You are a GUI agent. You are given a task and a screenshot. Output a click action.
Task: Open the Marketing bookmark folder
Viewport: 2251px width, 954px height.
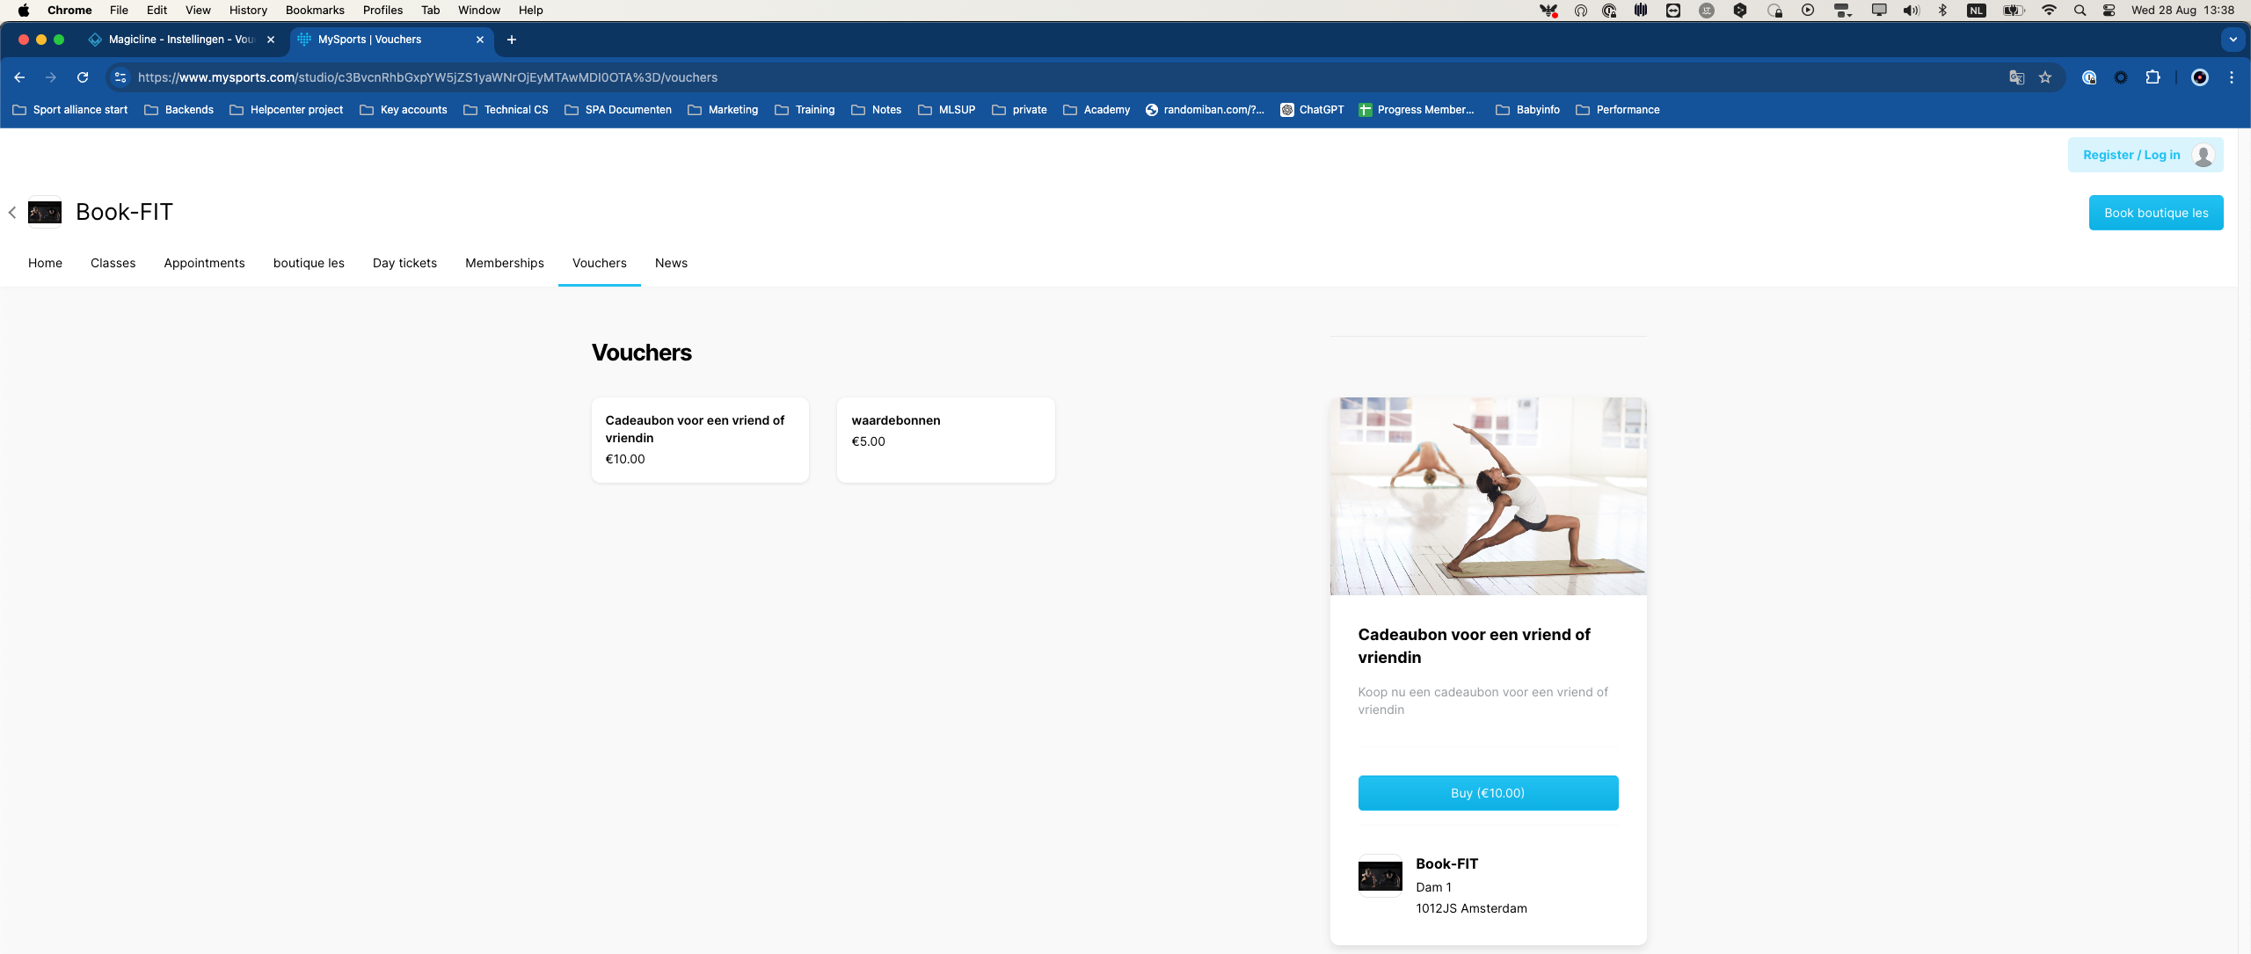pyautogui.click(x=723, y=110)
